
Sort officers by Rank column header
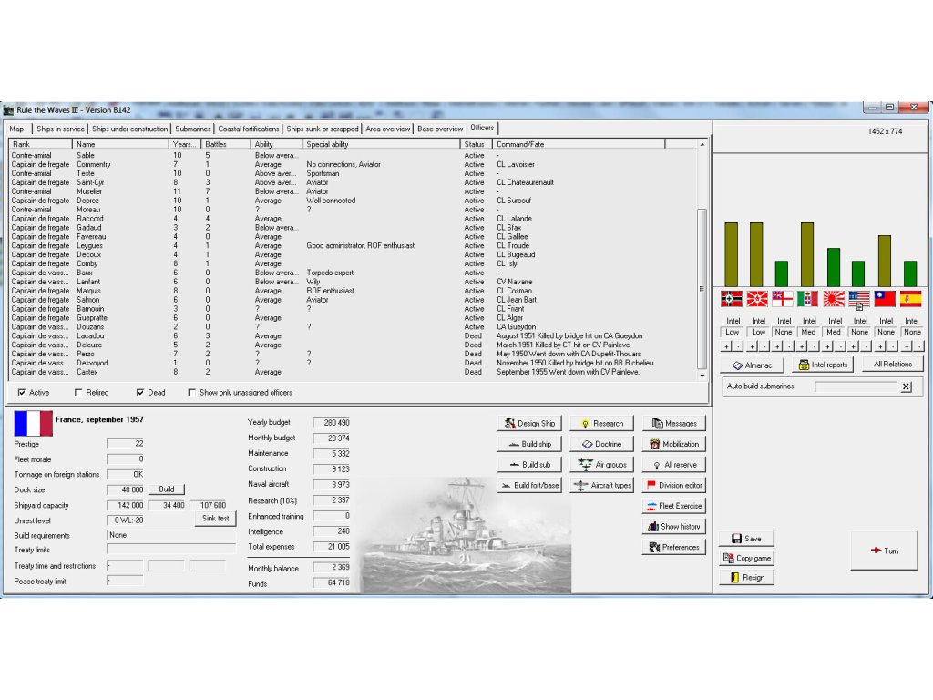pyautogui.click(x=40, y=144)
